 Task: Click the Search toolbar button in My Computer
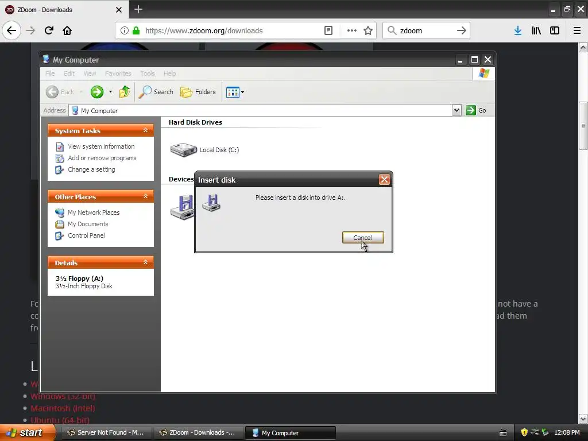[156, 92]
